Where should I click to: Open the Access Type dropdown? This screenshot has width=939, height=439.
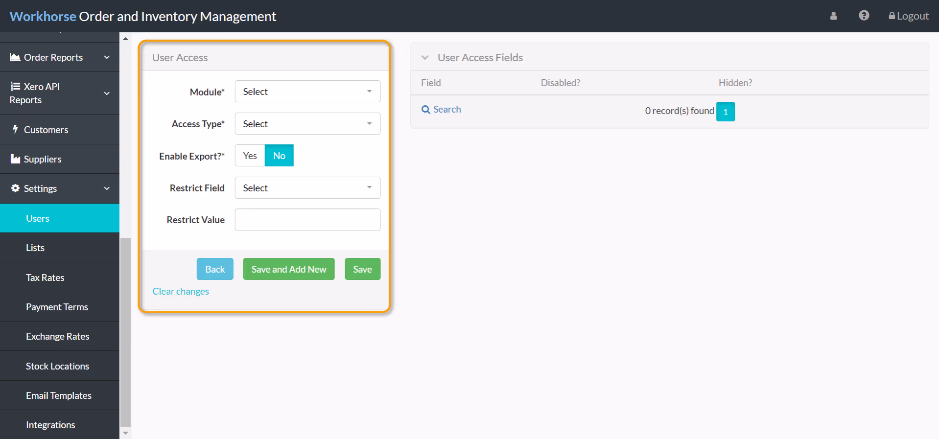click(307, 124)
